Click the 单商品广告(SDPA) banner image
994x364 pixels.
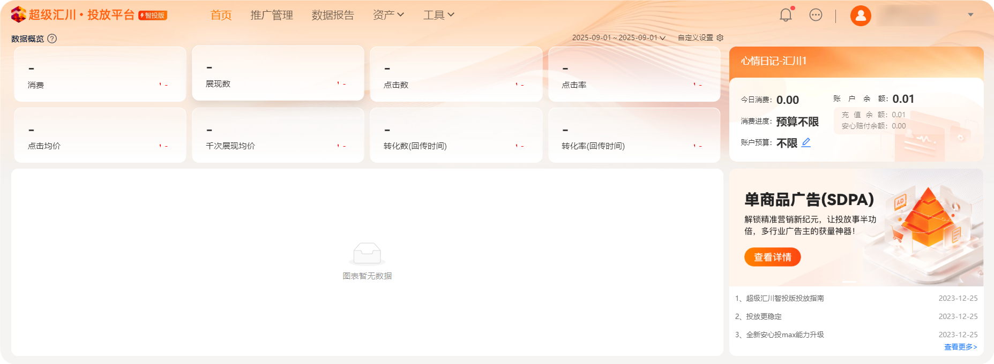(856, 227)
